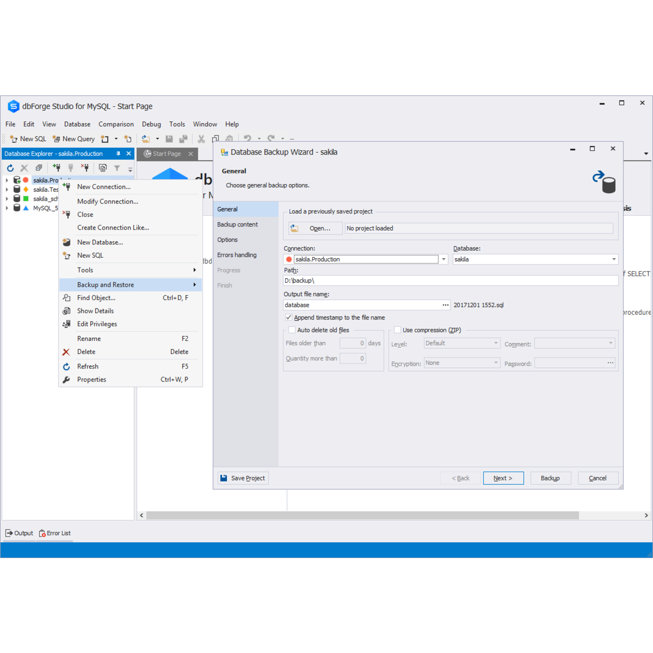The height and width of the screenshot is (653, 653).
Task: Enable Use compression (ZIP) checkbox
Action: (x=397, y=330)
